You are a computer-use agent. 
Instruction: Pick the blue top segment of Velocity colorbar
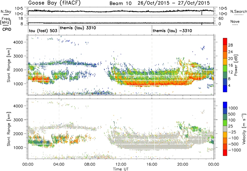[225, 105]
